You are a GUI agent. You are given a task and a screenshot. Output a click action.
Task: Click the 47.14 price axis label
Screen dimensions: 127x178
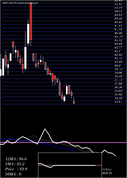coord(118,29)
